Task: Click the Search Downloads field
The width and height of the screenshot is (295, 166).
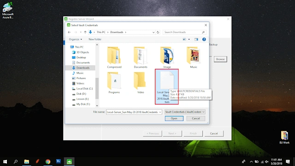Action: 182,32
